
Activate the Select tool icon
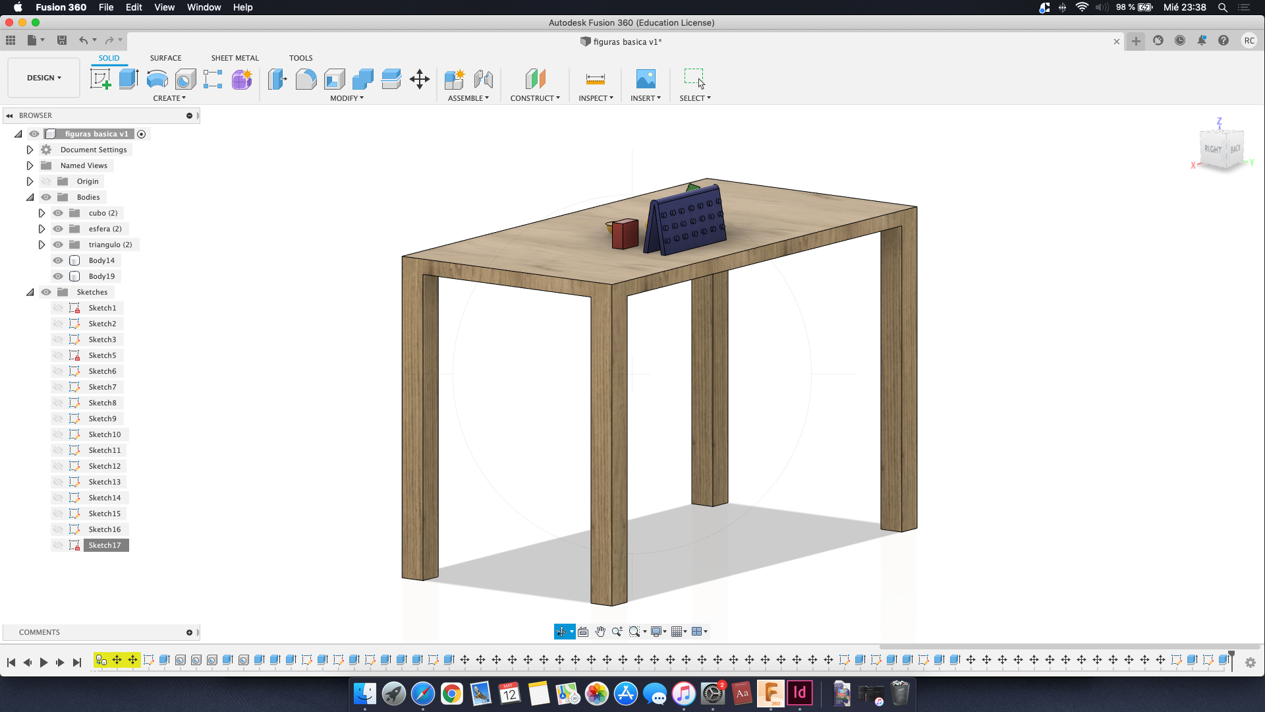click(694, 79)
